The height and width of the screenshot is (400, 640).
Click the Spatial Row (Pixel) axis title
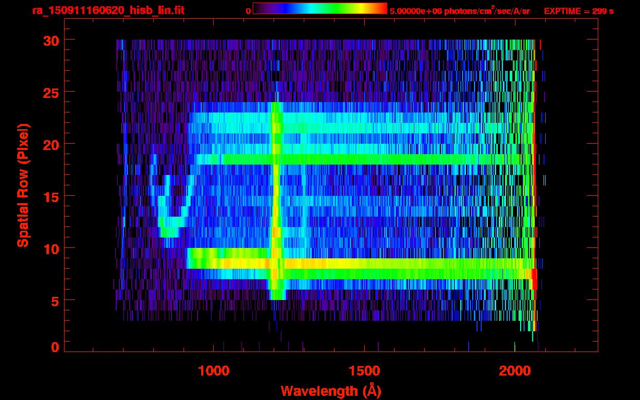pyautogui.click(x=23, y=185)
